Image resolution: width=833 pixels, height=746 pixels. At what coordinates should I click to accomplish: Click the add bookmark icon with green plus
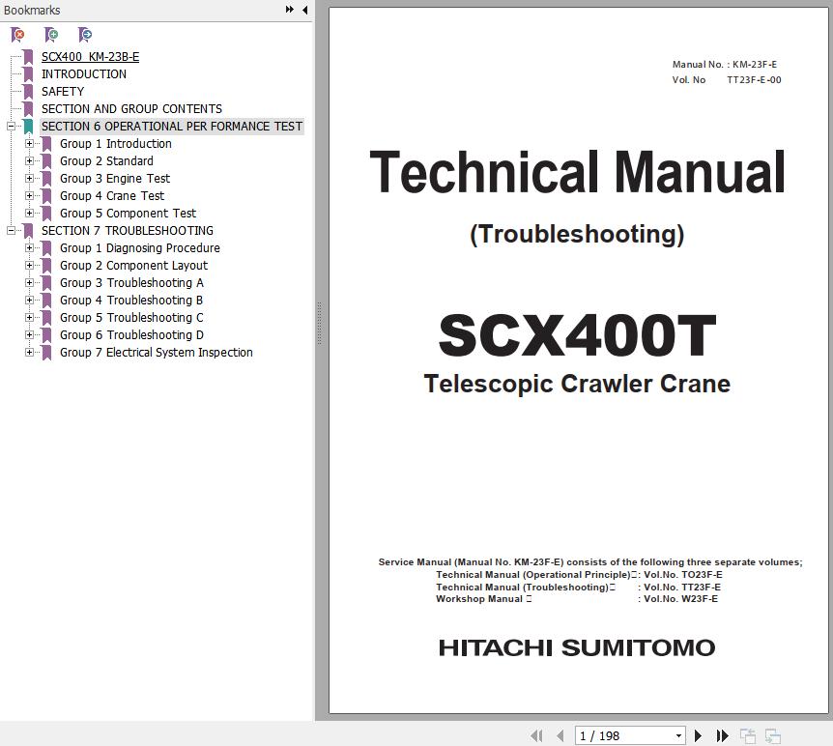(51, 35)
